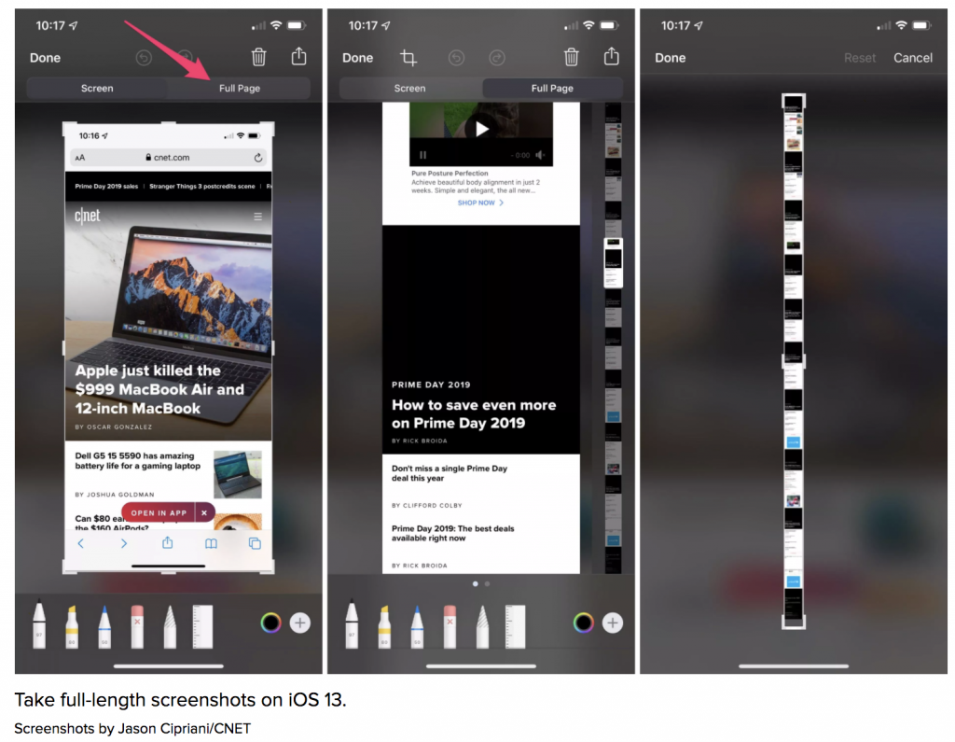Tap the Safari tabs icon in the captured page

(255, 543)
